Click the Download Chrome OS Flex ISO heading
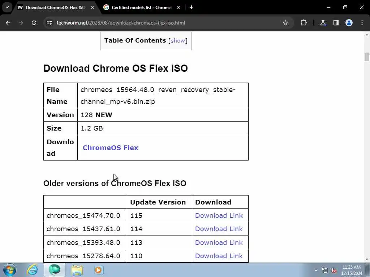 click(116, 68)
